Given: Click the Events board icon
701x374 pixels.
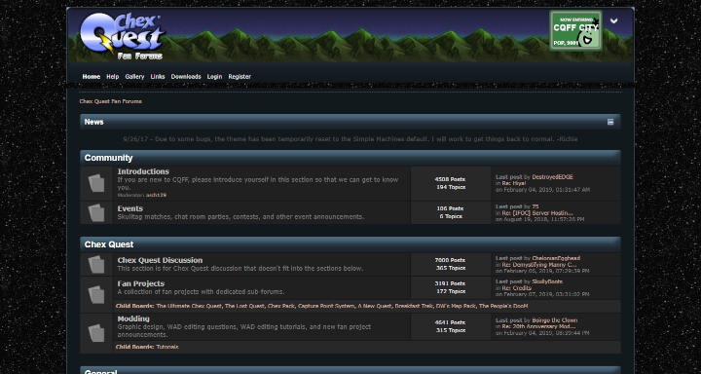Looking at the screenshot, I should coord(96,213).
